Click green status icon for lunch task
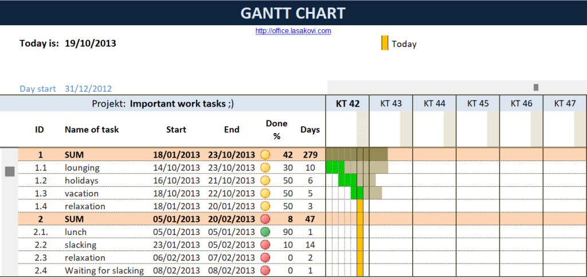 click(x=265, y=232)
